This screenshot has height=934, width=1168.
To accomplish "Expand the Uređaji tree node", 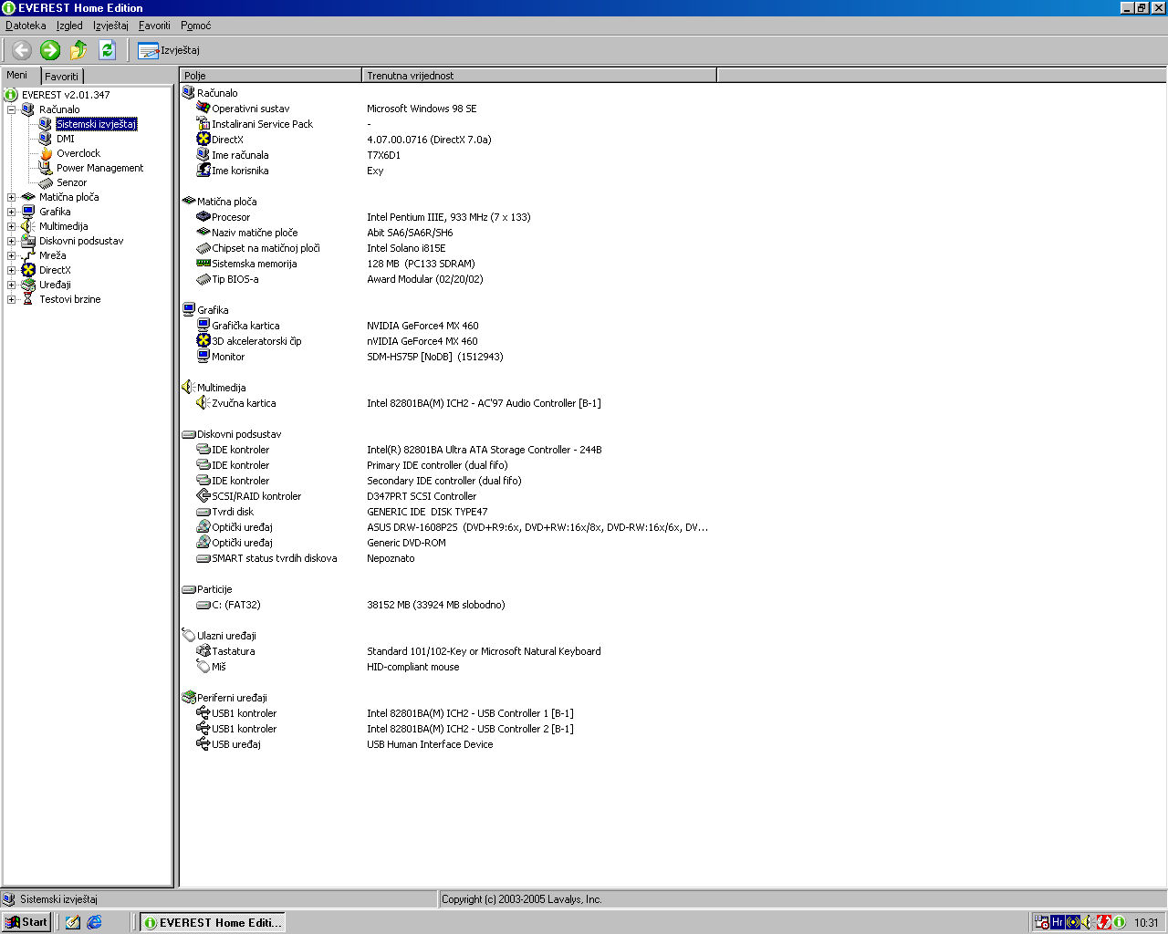I will (x=12, y=285).
